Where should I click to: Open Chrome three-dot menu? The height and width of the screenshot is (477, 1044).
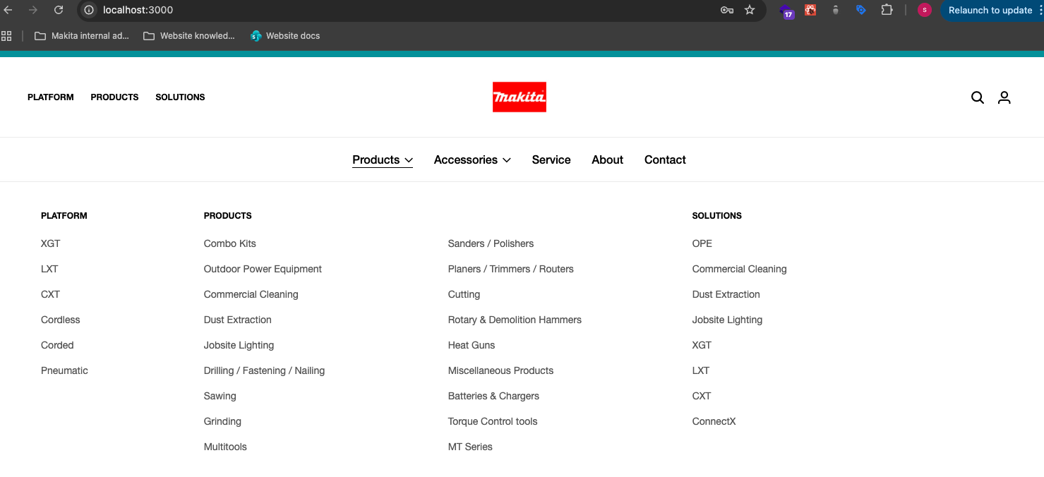[x=1040, y=10]
